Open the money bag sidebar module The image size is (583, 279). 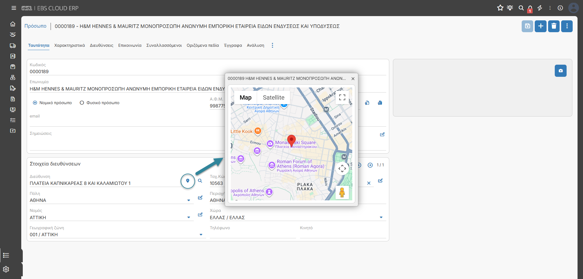[13, 77]
